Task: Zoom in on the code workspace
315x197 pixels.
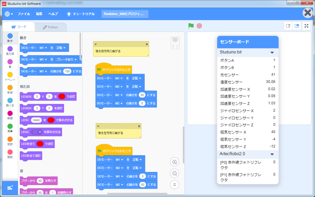Action: pyautogui.click(x=174, y=162)
